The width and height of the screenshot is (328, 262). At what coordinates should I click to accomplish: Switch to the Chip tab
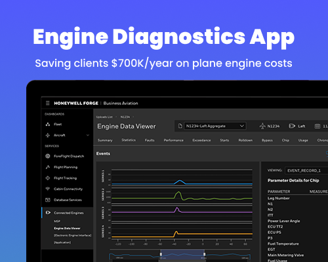(285, 140)
